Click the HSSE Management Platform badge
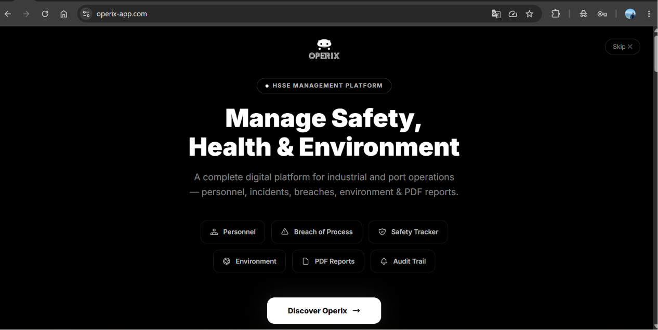Screen dimensions: 658x330 [x=324, y=86]
